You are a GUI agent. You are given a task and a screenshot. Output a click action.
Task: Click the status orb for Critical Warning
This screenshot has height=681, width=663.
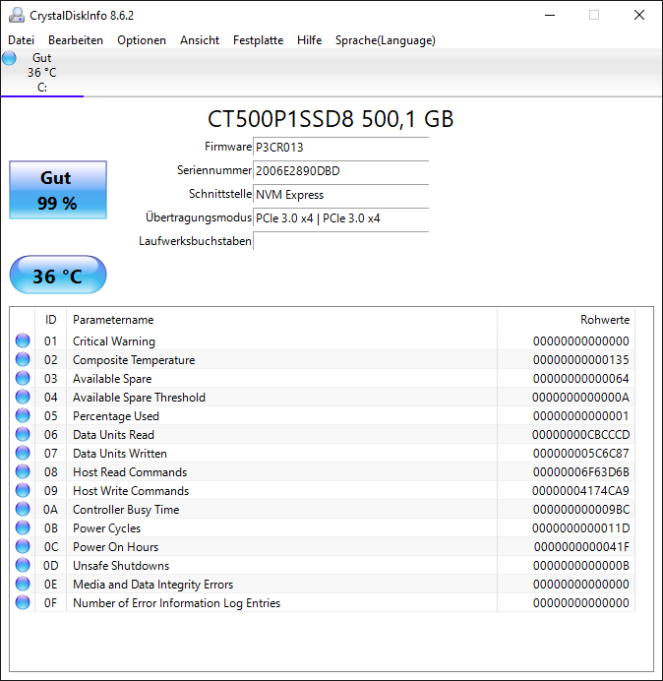[x=23, y=340]
